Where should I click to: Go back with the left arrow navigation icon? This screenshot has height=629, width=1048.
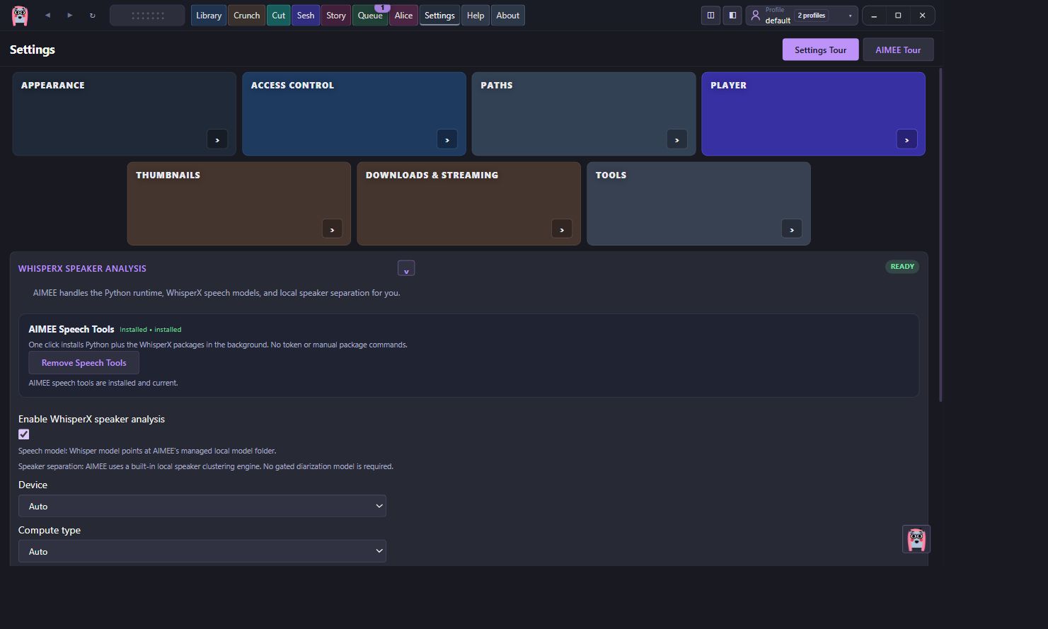[47, 15]
